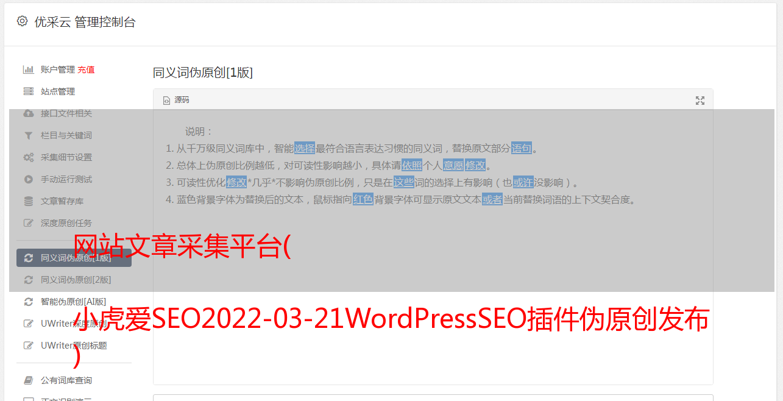Click the gear icon beside 优采云 管理控制台
This screenshot has width=783, height=401.
(x=22, y=21)
